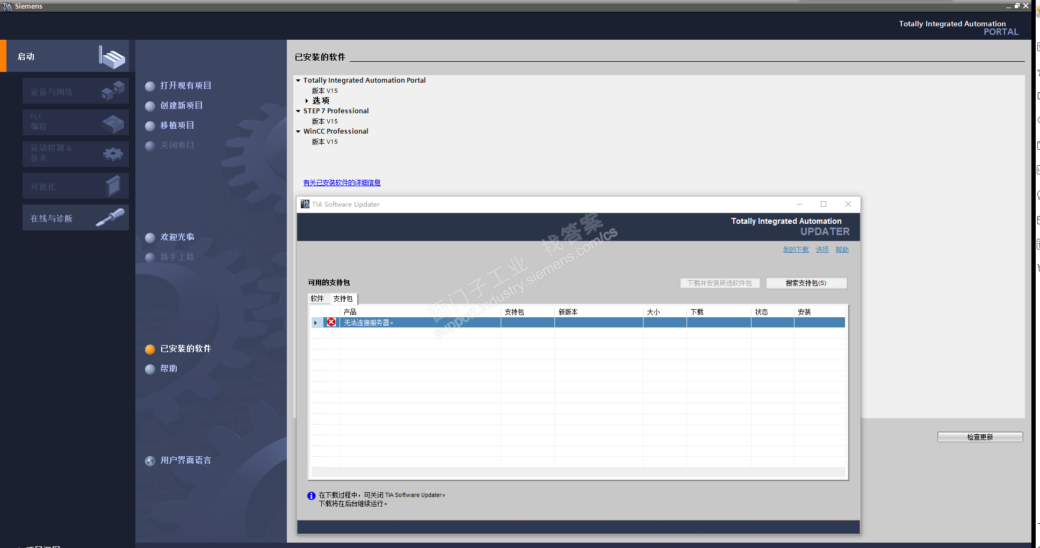
Task: Click the Motion control gear icon
Action: [x=113, y=155]
